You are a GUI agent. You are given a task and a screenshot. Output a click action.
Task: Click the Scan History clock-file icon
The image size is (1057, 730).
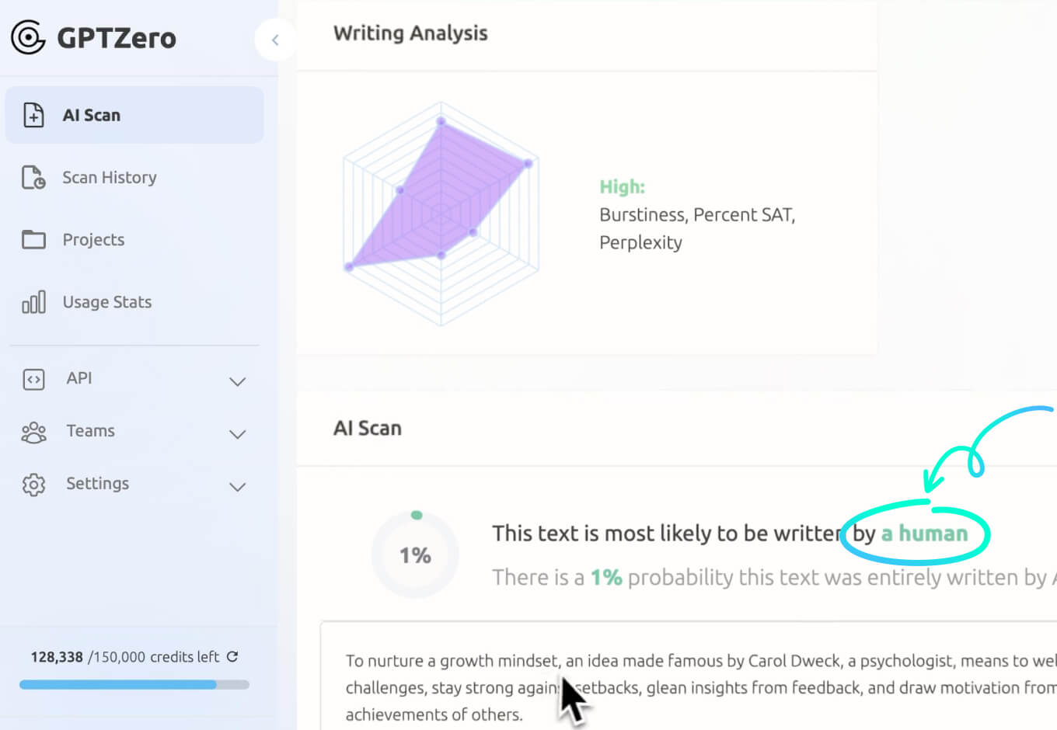pyautogui.click(x=33, y=178)
